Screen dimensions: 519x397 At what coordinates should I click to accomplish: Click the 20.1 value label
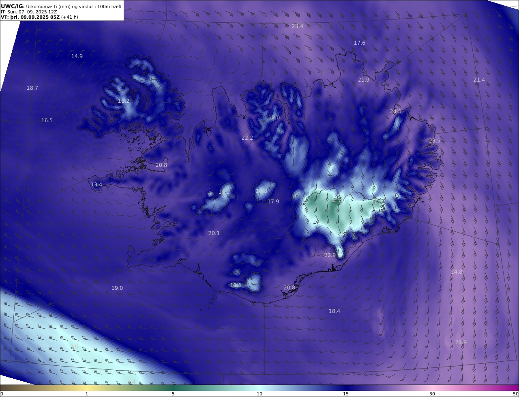point(214,233)
